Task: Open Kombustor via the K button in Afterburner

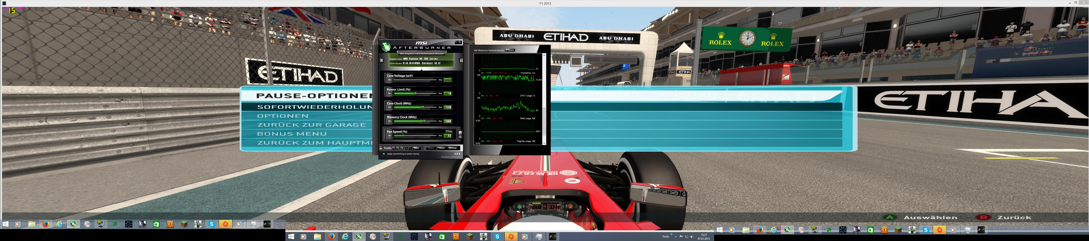Action: (x=382, y=60)
